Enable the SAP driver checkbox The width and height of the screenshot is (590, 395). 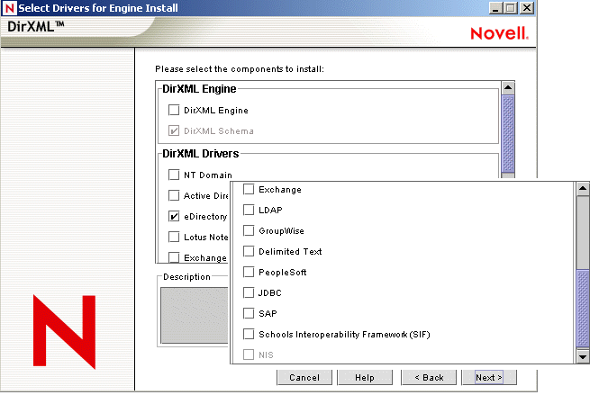(249, 313)
